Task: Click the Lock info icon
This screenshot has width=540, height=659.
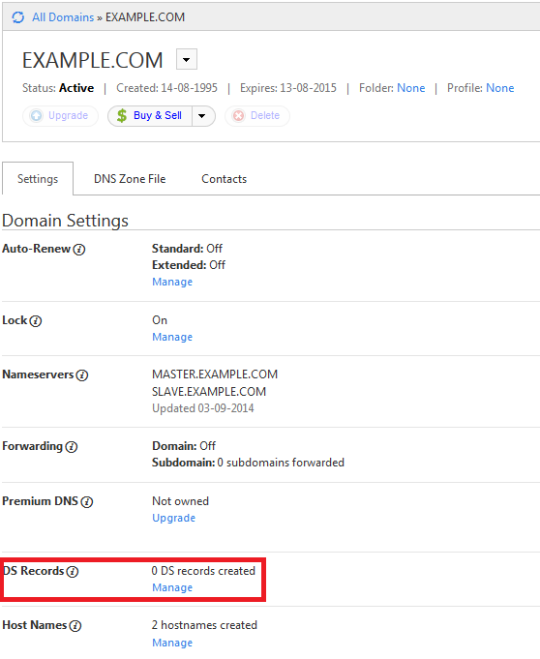Action: point(36,321)
